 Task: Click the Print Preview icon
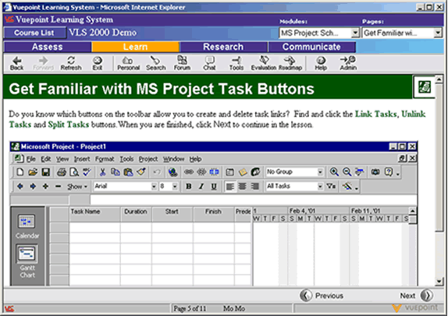point(74,172)
